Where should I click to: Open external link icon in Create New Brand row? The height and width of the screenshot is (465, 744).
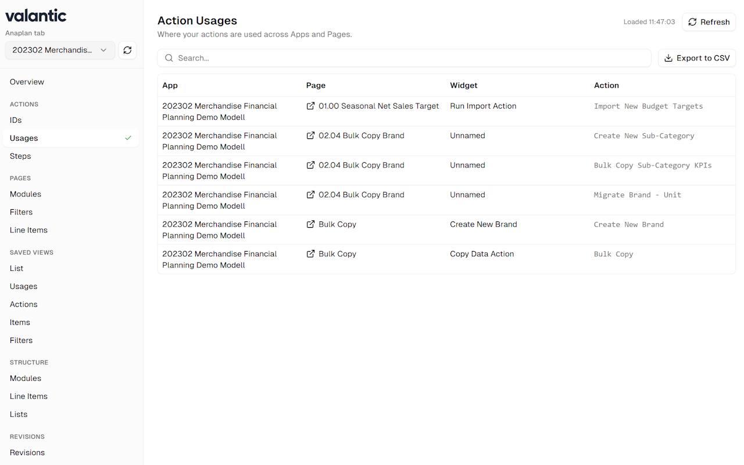point(310,225)
